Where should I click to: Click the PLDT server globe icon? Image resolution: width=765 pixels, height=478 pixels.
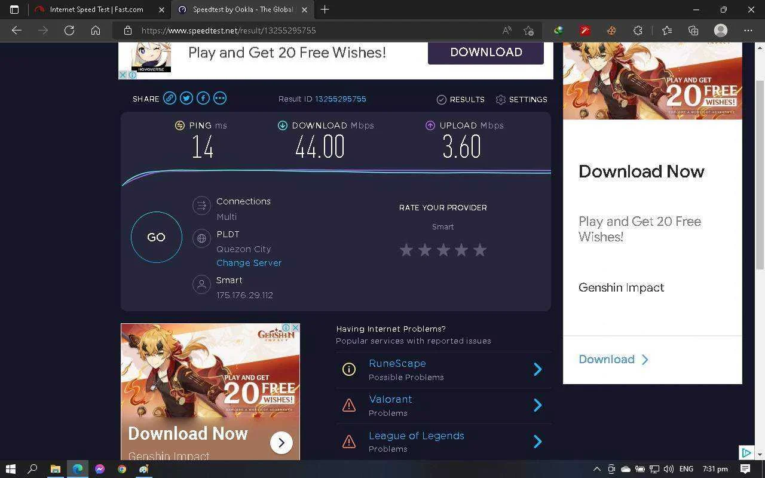(x=201, y=238)
